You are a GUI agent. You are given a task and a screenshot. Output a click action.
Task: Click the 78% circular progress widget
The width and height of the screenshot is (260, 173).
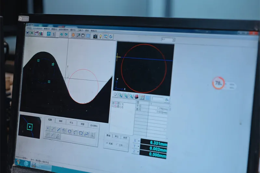coord(218,83)
